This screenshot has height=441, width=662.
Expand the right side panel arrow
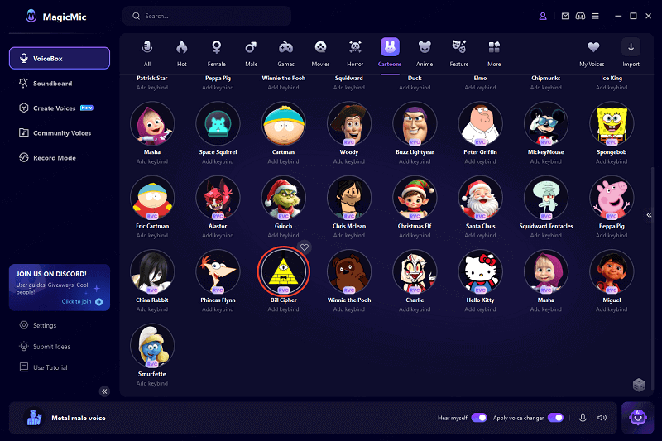tap(649, 215)
